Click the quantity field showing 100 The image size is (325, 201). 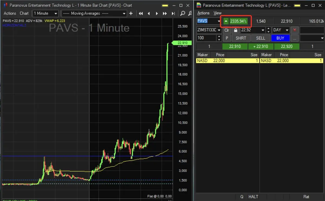pos(207,38)
